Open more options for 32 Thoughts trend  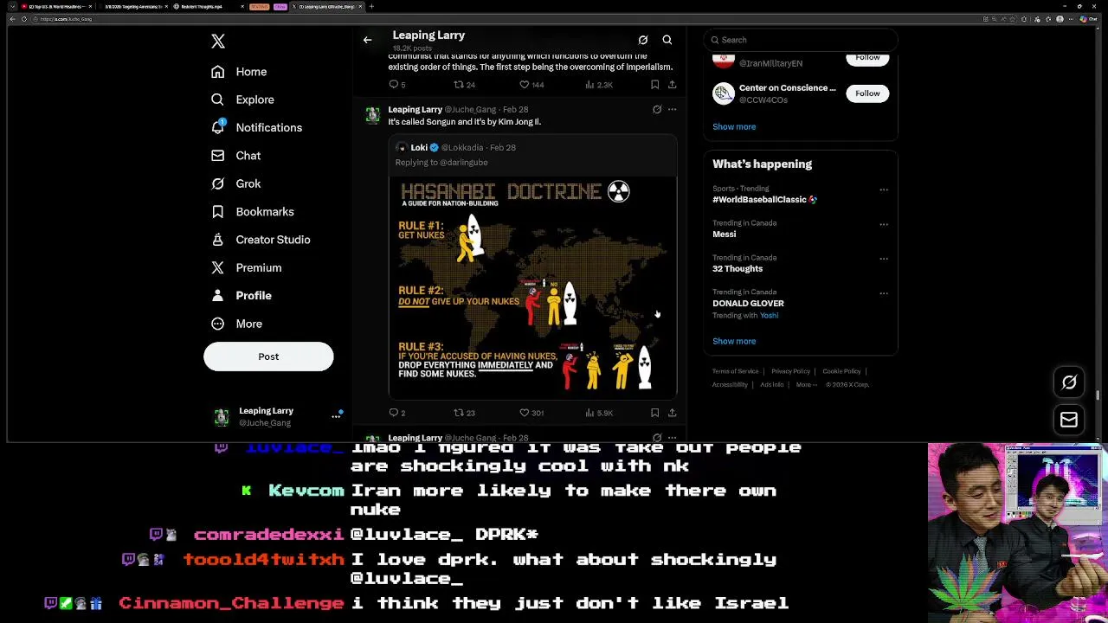[884, 259]
